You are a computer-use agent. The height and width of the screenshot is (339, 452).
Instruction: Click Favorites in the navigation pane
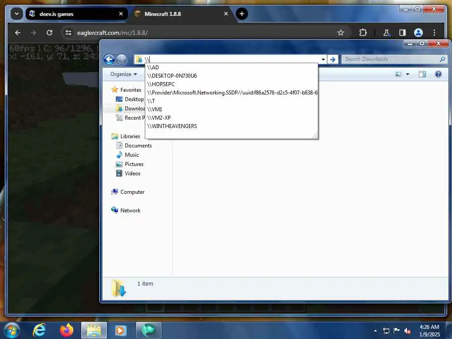click(131, 90)
